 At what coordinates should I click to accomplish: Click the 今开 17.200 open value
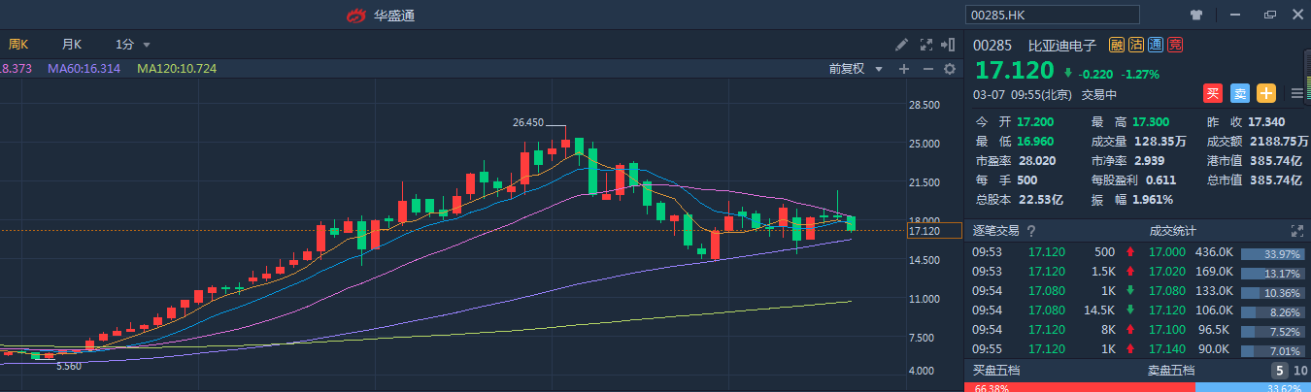(1034, 122)
